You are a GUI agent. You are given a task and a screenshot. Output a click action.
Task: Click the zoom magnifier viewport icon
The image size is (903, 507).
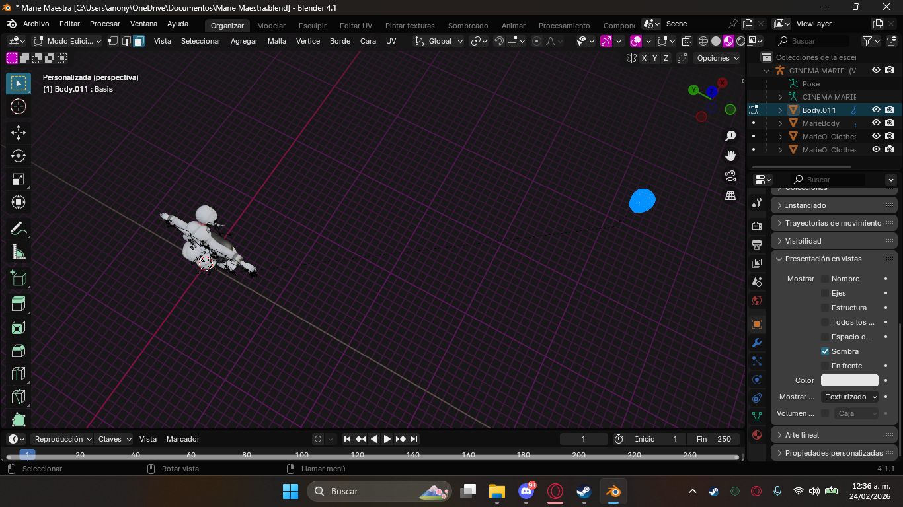(x=730, y=136)
